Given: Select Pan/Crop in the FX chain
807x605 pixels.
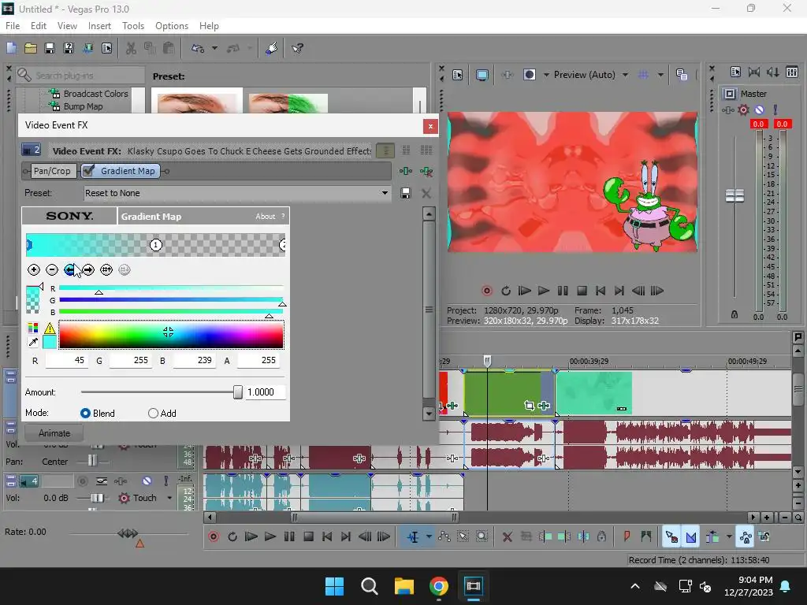Looking at the screenshot, I should click(52, 171).
